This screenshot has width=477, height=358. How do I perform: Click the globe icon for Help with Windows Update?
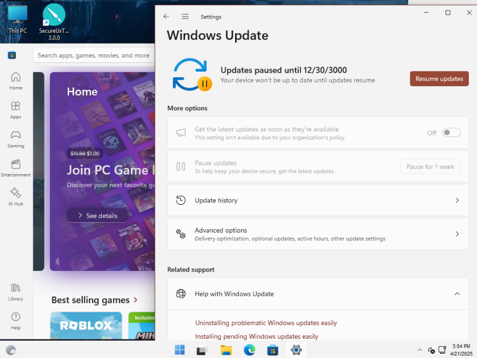coord(181,294)
